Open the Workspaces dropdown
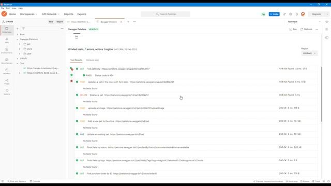331x186 pixels. [x=28, y=14]
